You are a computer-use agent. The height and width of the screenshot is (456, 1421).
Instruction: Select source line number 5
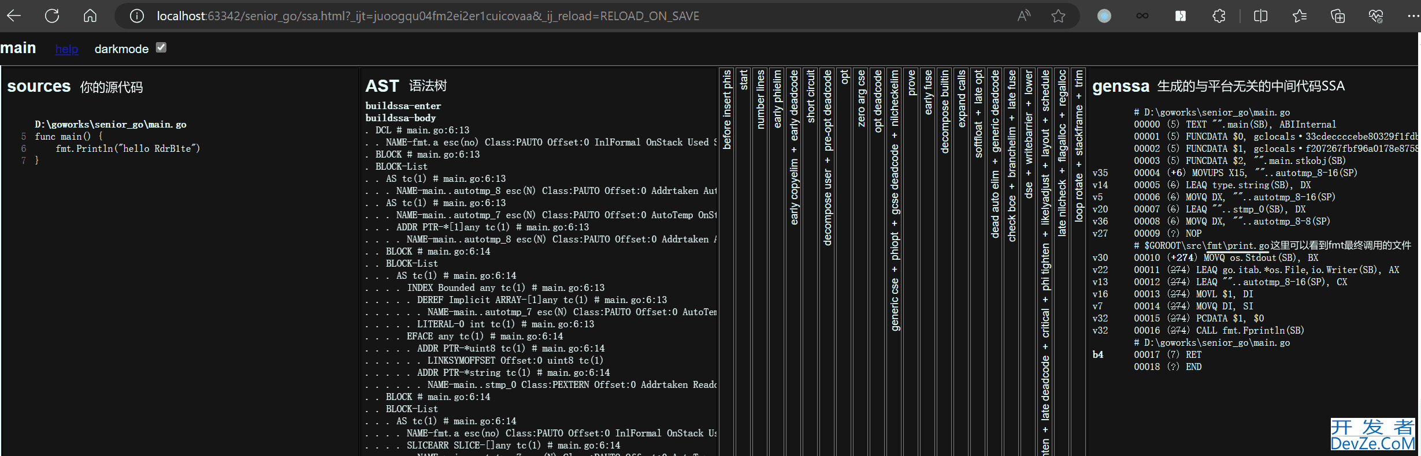point(24,136)
